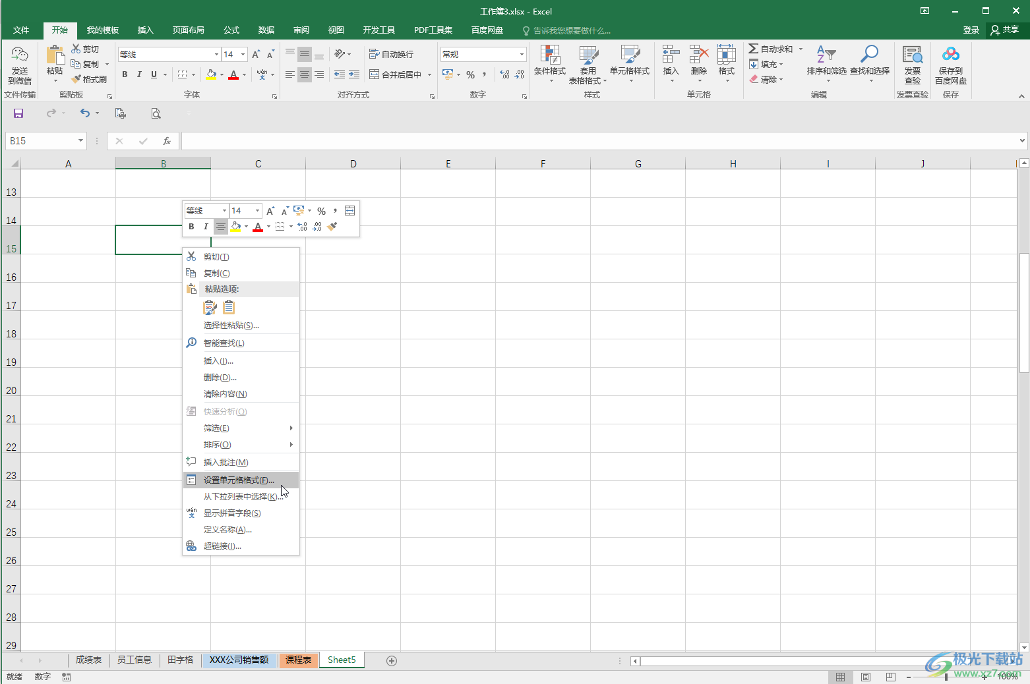
Task: Click the Delete cells icon in the ribbon
Action: (699, 55)
